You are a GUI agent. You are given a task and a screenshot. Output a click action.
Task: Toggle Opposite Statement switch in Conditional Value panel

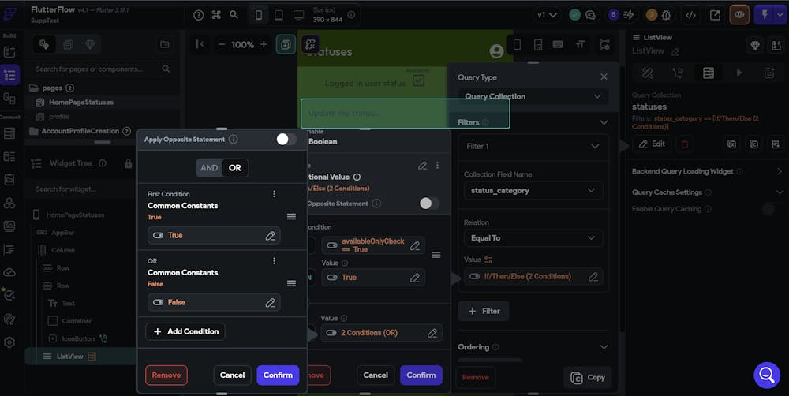coord(428,204)
